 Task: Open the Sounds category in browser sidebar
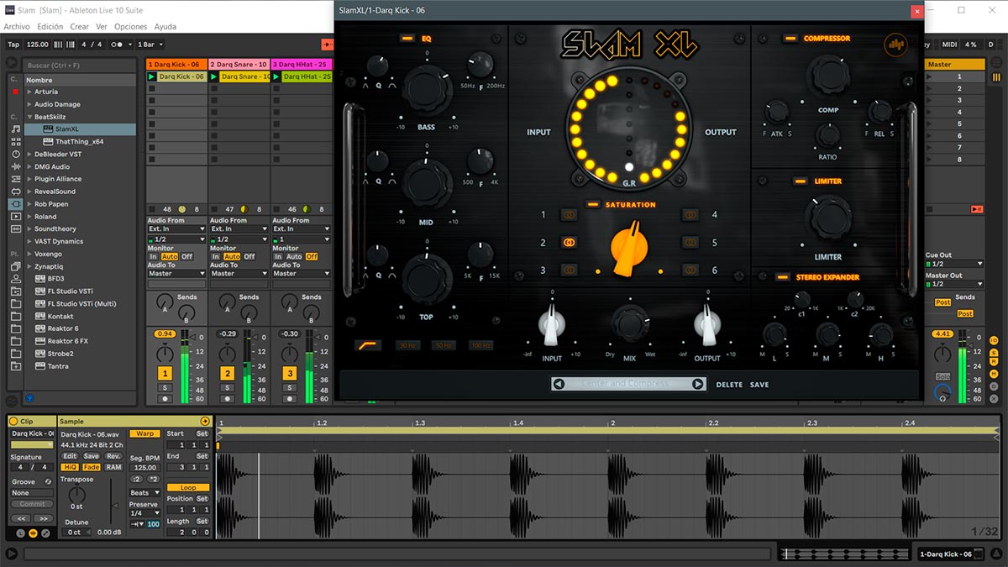click(16, 129)
